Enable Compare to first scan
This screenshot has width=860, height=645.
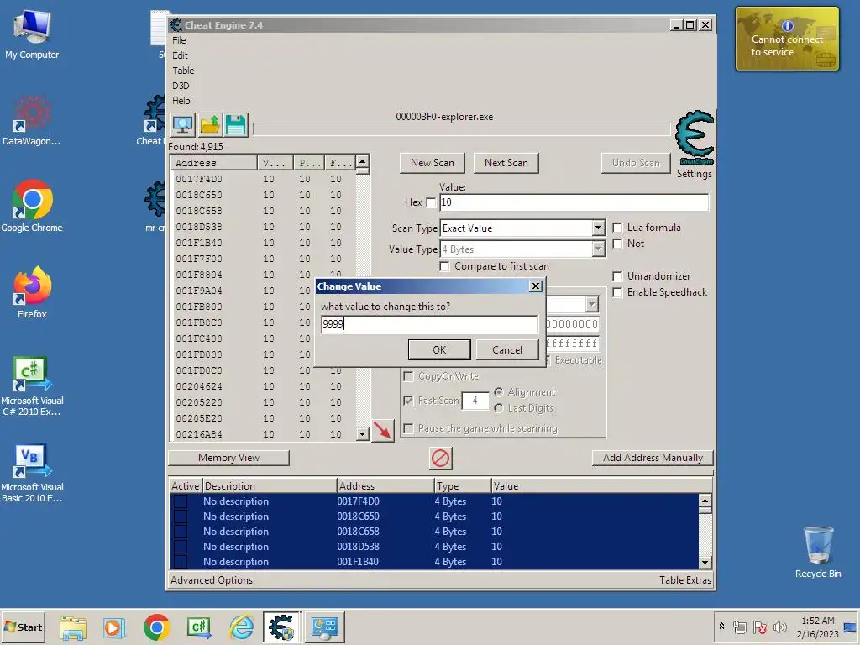coord(445,266)
